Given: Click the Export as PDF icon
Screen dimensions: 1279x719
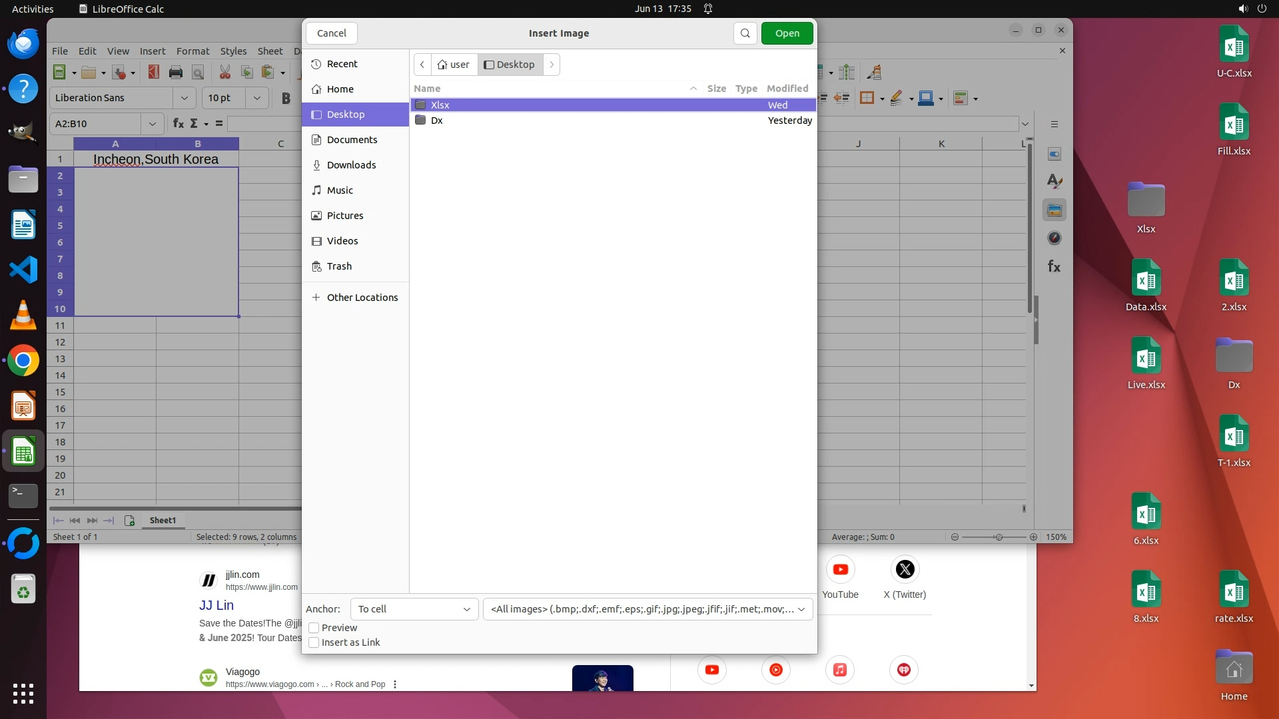Looking at the screenshot, I should pos(154,73).
